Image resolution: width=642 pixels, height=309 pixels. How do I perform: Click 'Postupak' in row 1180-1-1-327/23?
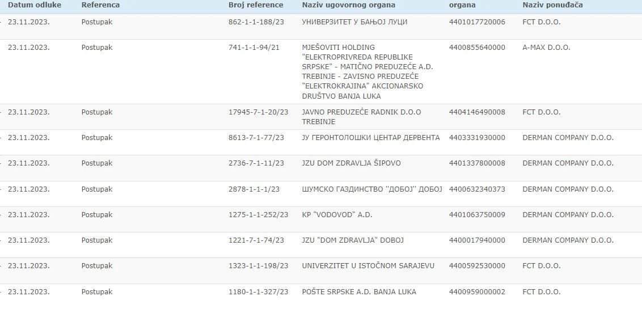pyautogui.click(x=96, y=292)
